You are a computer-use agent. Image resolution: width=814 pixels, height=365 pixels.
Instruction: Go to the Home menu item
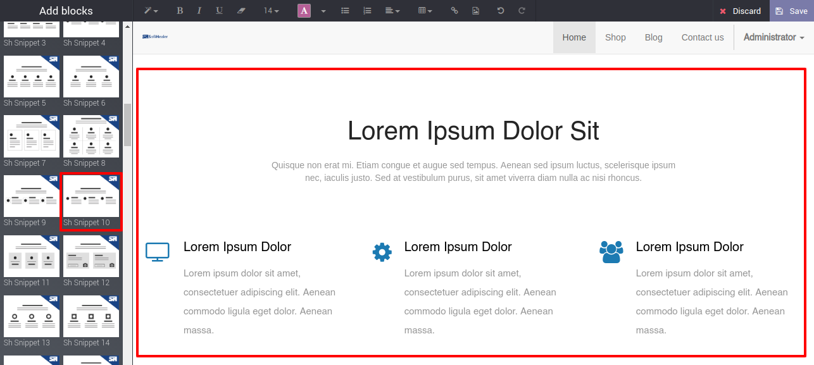[x=574, y=37]
